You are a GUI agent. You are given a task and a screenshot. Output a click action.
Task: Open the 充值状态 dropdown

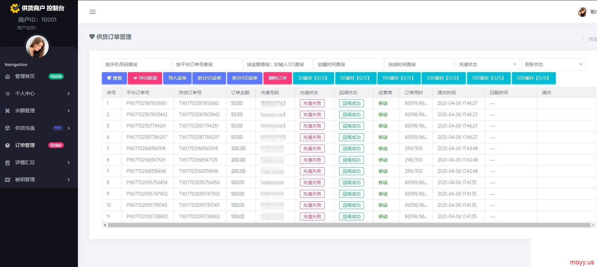click(488, 64)
